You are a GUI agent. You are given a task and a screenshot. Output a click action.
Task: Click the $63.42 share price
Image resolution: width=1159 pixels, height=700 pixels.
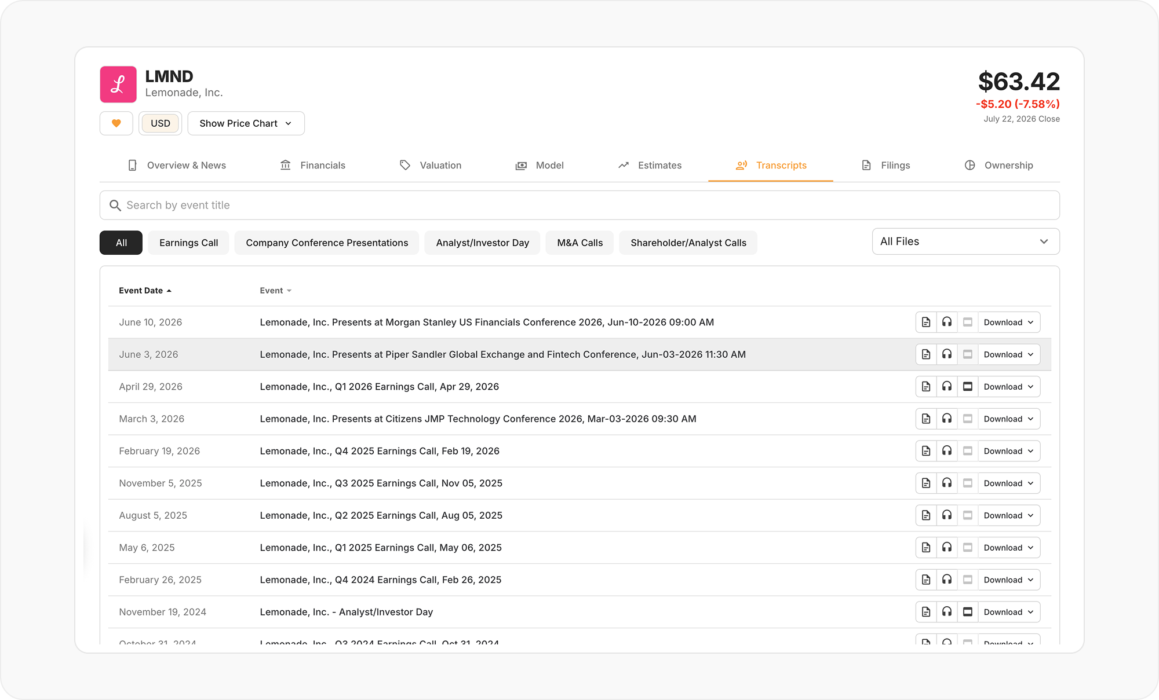point(1019,82)
